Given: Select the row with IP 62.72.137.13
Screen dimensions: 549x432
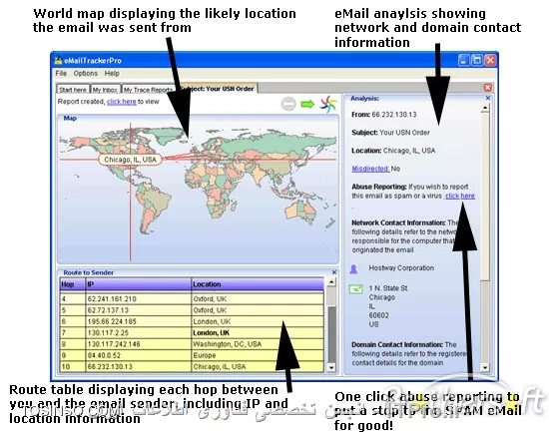Looking at the screenshot, I should pyautogui.click(x=192, y=310).
